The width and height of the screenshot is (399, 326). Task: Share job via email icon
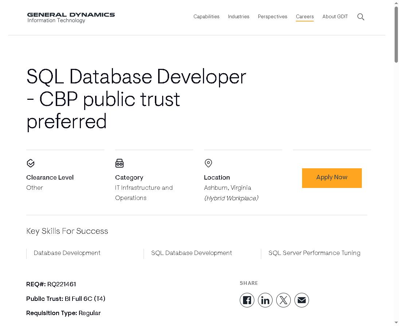(x=302, y=300)
